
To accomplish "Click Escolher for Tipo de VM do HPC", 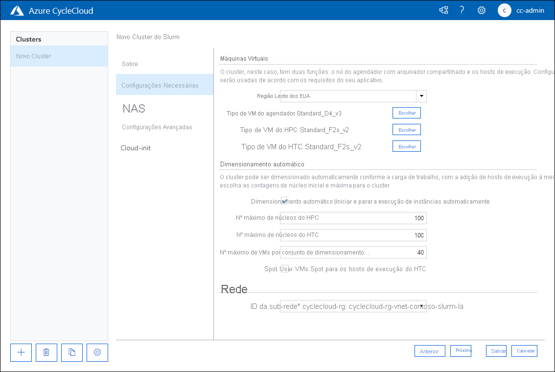I will click(x=406, y=129).
